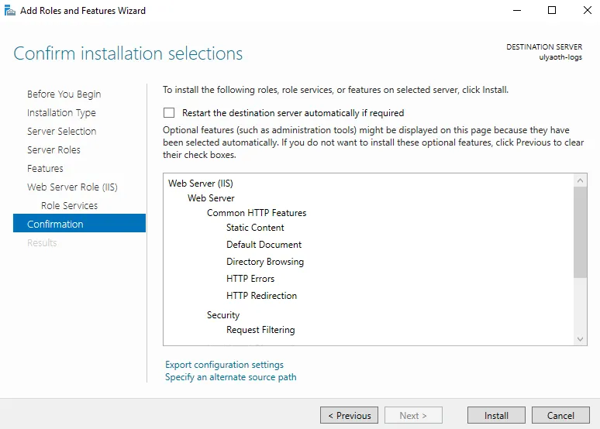Image resolution: width=600 pixels, height=429 pixels.
Task: Open Role Services sub-step
Action: point(69,206)
